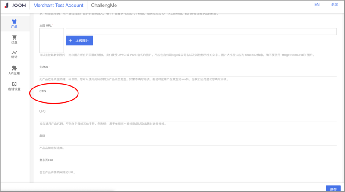Open Orders via the cart icon
The width and height of the screenshot is (345, 192).
tap(14, 38)
